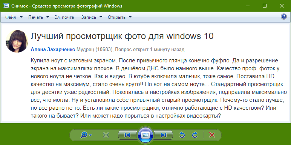Click the Алёна Захарченко author link
291x145 pixels.
(x=53, y=50)
